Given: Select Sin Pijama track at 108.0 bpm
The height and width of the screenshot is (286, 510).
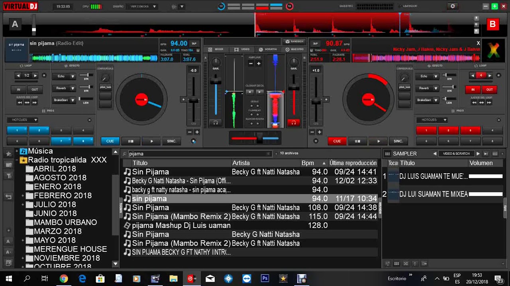Looking at the screenshot, I should (250, 207).
